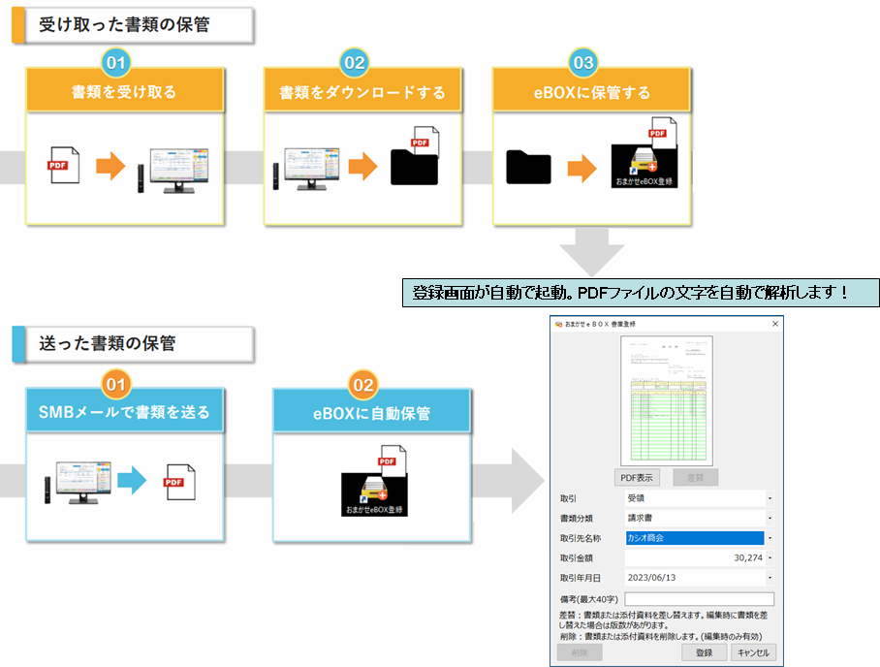The image size is (880, 667).
Task: Click the app icon in the dialog title bar
Action: 558,324
